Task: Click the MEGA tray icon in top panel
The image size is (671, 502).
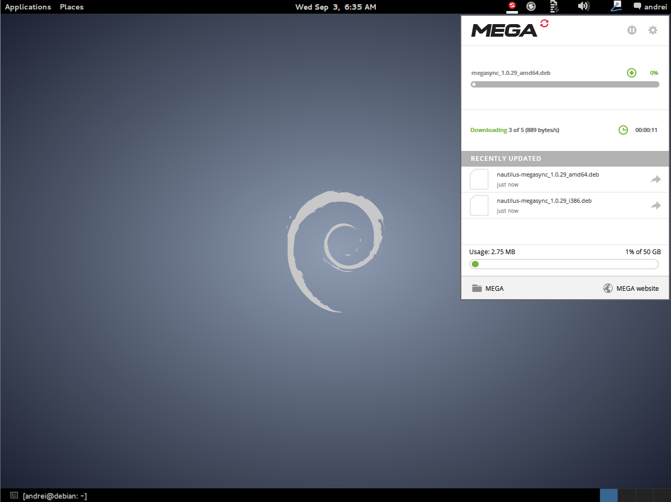Action: [512, 6]
